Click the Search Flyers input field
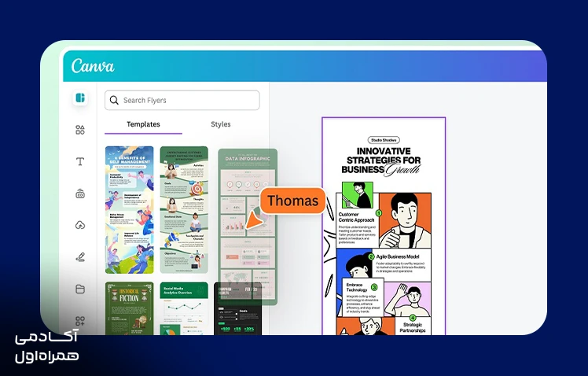Image resolution: width=588 pixels, height=376 pixels. [x=182, y=100]
